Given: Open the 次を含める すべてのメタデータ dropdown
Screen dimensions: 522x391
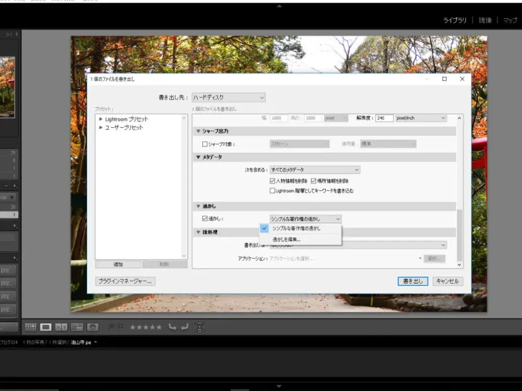Looking at the screenshot, I should (x=315, y=170).
